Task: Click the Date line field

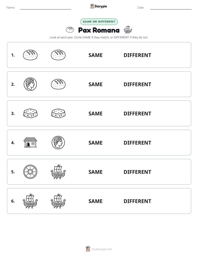Action: pos(171,8)
